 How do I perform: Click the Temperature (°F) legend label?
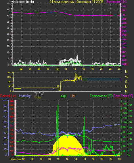101,96
